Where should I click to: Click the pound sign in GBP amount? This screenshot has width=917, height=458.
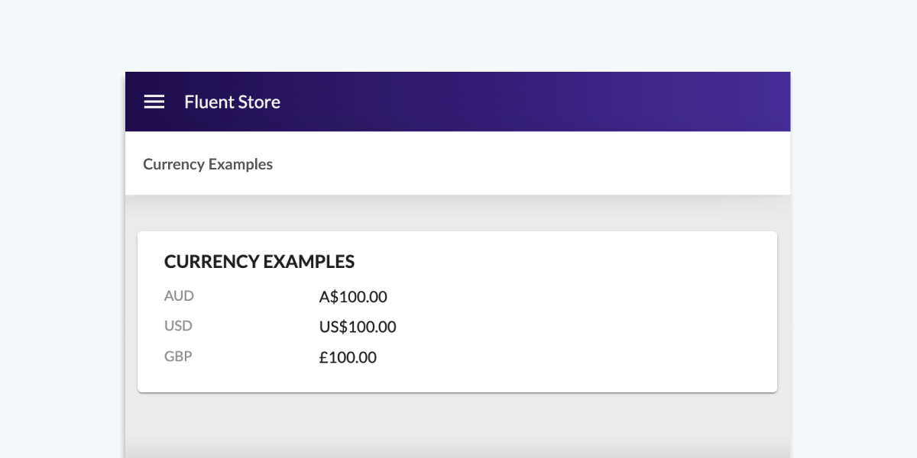tap(323, 357)
